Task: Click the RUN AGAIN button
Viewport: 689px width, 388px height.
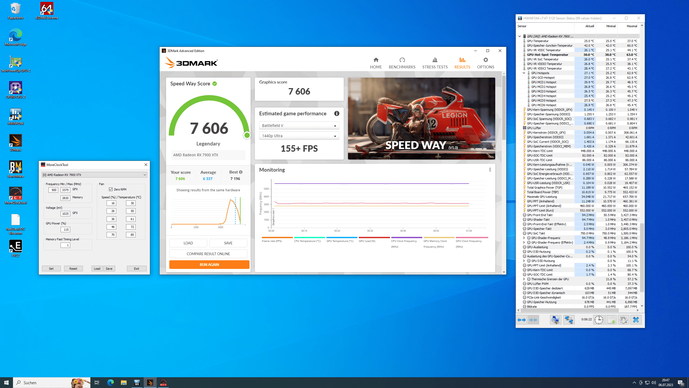Action: (209, 265)
